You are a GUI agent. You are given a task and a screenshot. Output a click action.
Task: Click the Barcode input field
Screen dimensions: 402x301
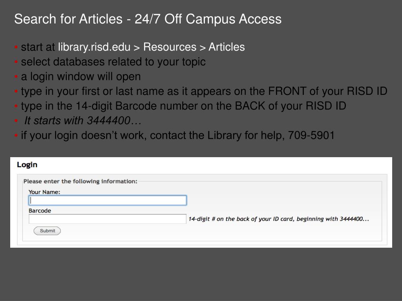pyautogui.click(x=108, y=219)
